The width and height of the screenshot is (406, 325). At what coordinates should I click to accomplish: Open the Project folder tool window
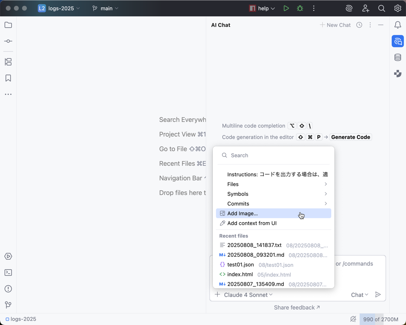(8, 25)
